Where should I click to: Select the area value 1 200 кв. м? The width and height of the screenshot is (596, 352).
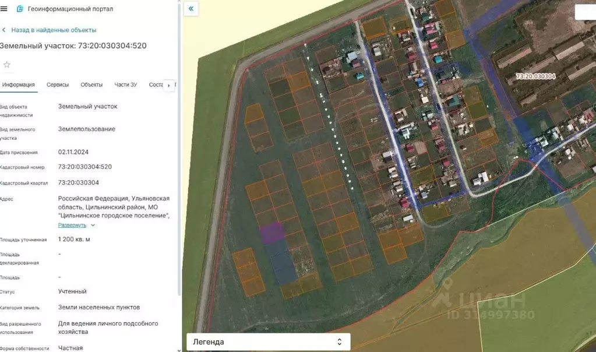click(74, 240)
